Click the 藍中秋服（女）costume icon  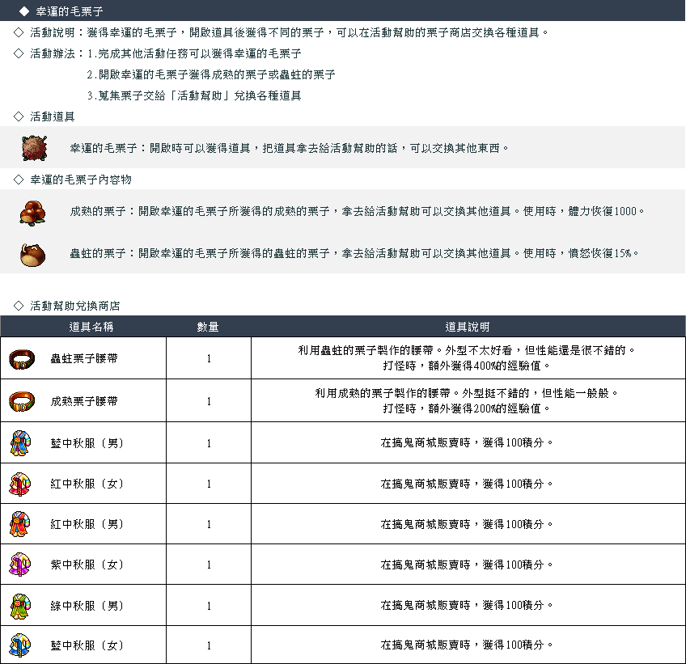click(20, 645)
